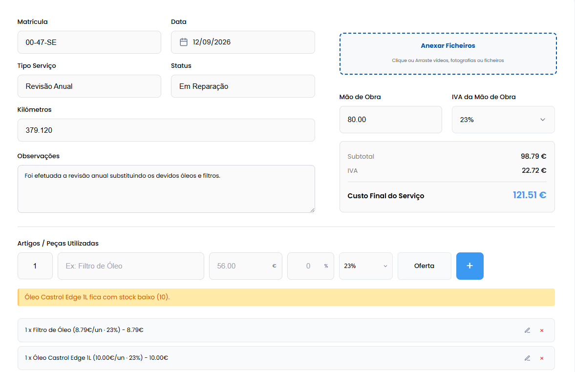Open the article IVA 23% dropdown

click(x=365, y=266)
